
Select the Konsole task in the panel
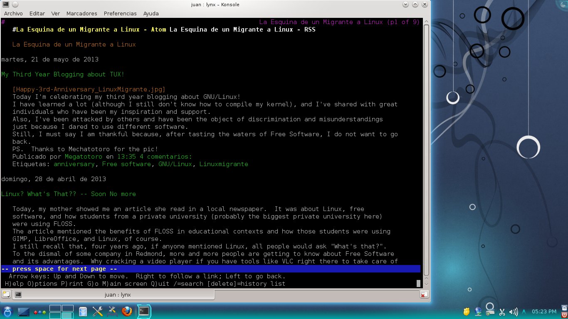(144, 311)
